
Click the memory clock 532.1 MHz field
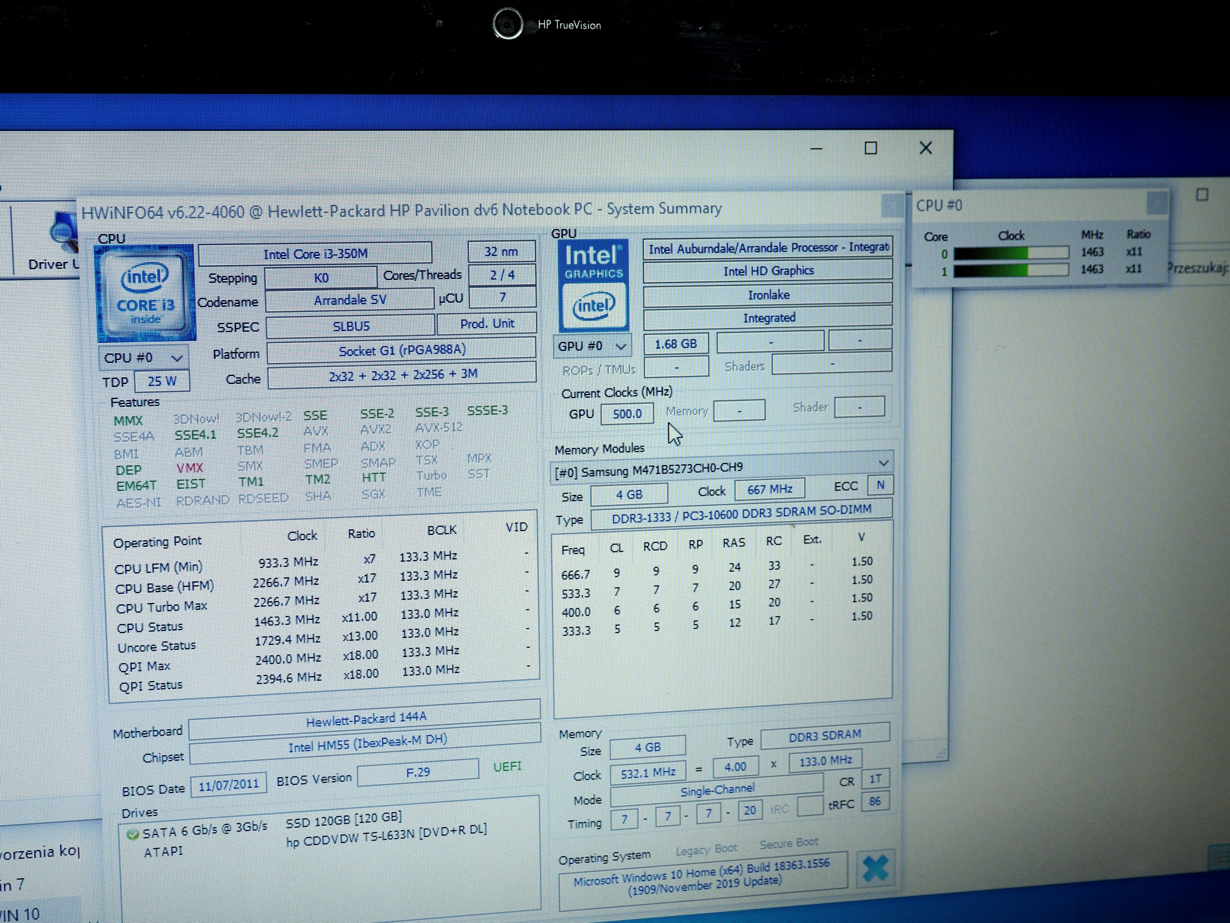tap(648, 773)
